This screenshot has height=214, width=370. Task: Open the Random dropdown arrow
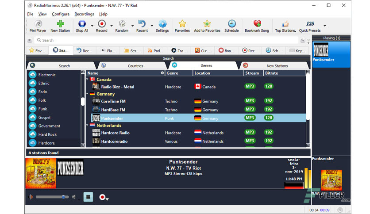133,26
